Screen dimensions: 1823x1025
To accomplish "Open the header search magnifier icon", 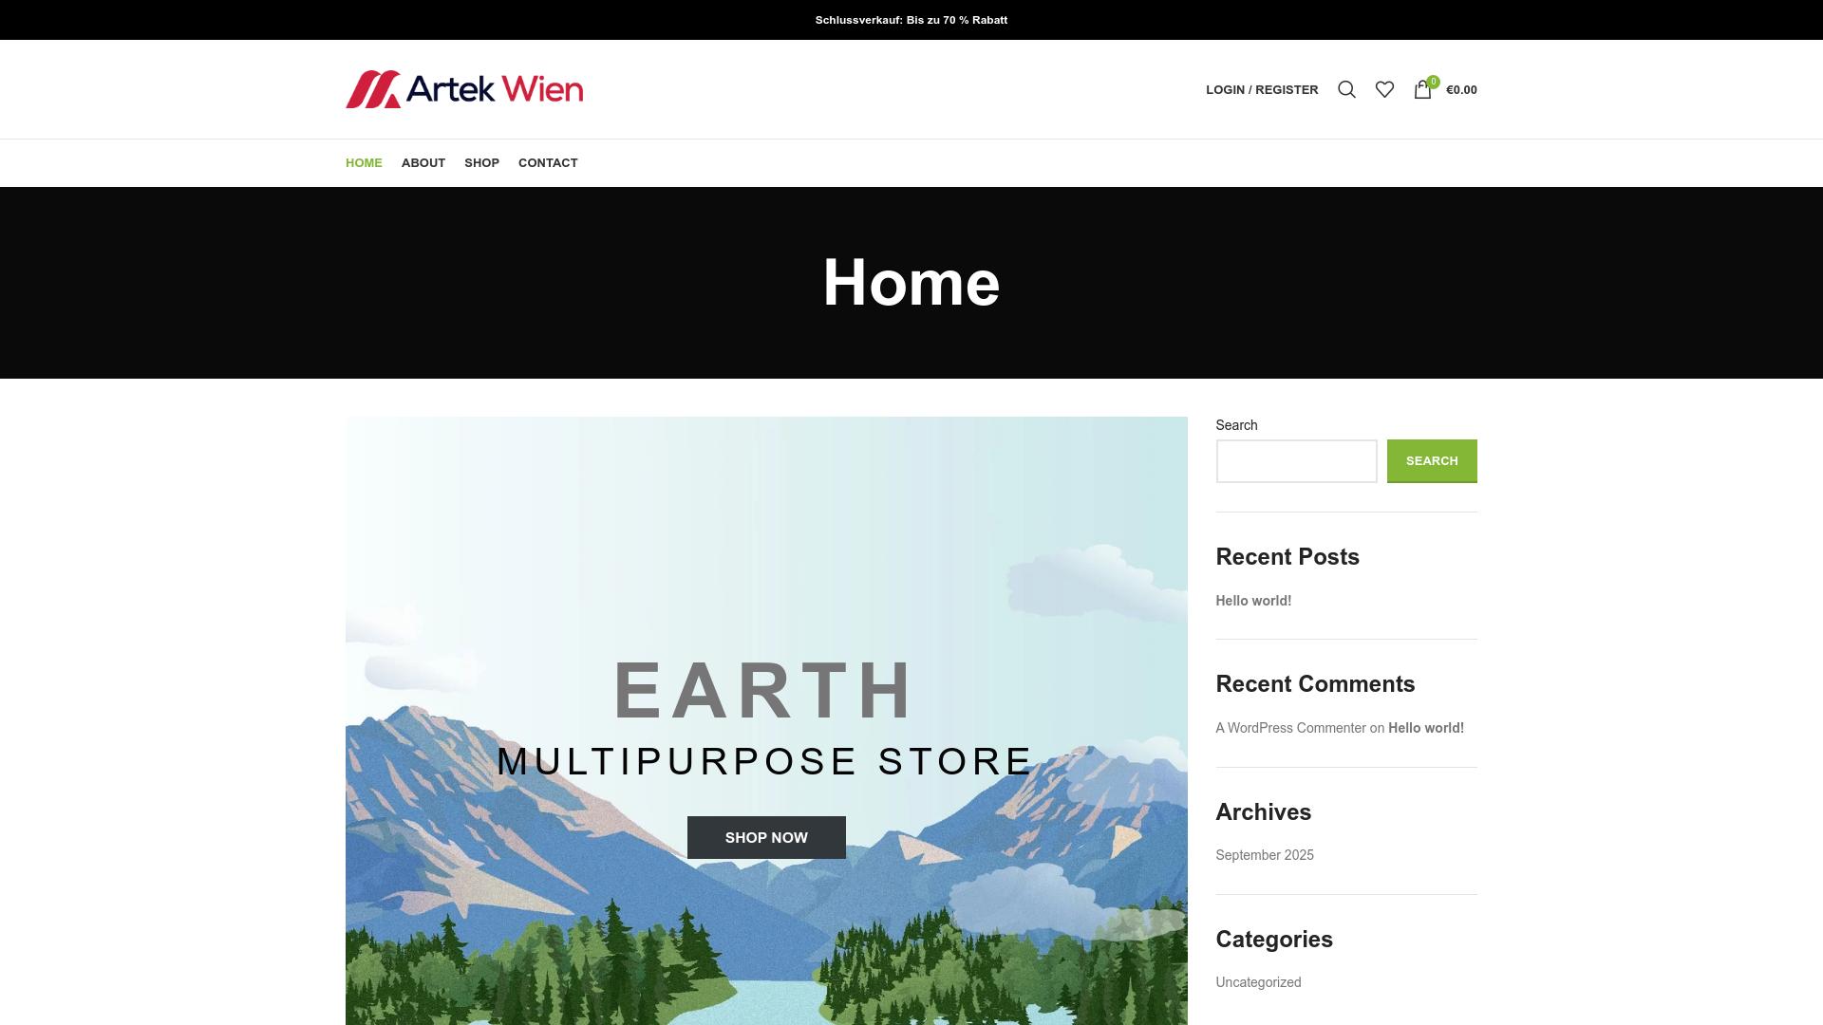I will pyautogui.click(x=1346, y=89).
